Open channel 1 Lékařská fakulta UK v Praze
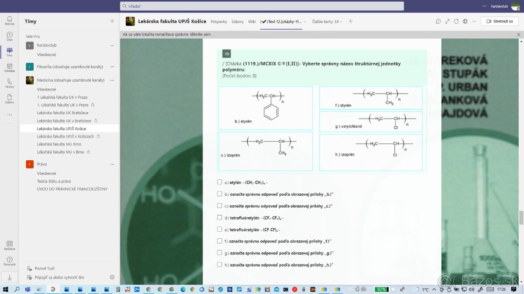Screen dimensions: 524x294 tap(62, 97)
